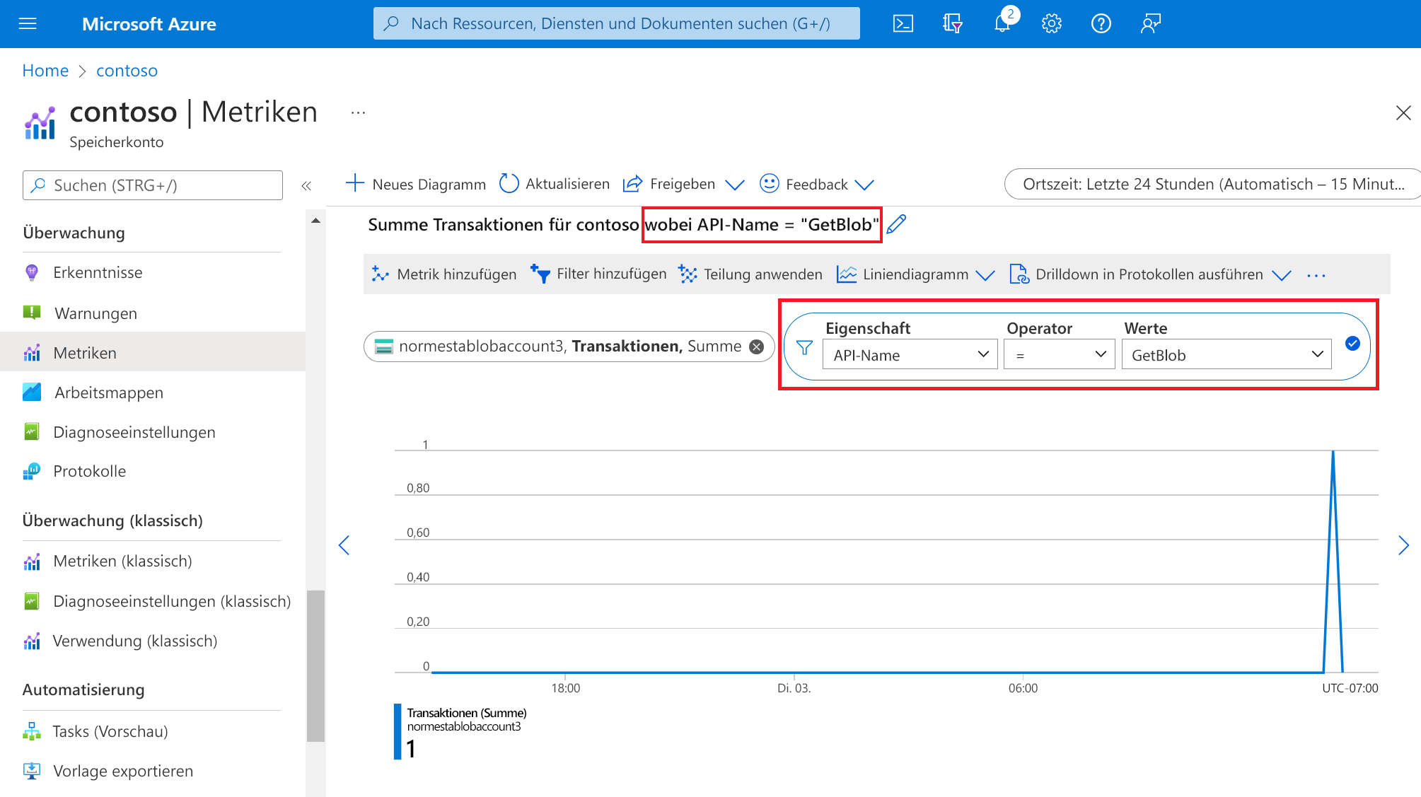Click Teilung anwenden
This screenshot has height=797, width=1421.
pos(750,274)
